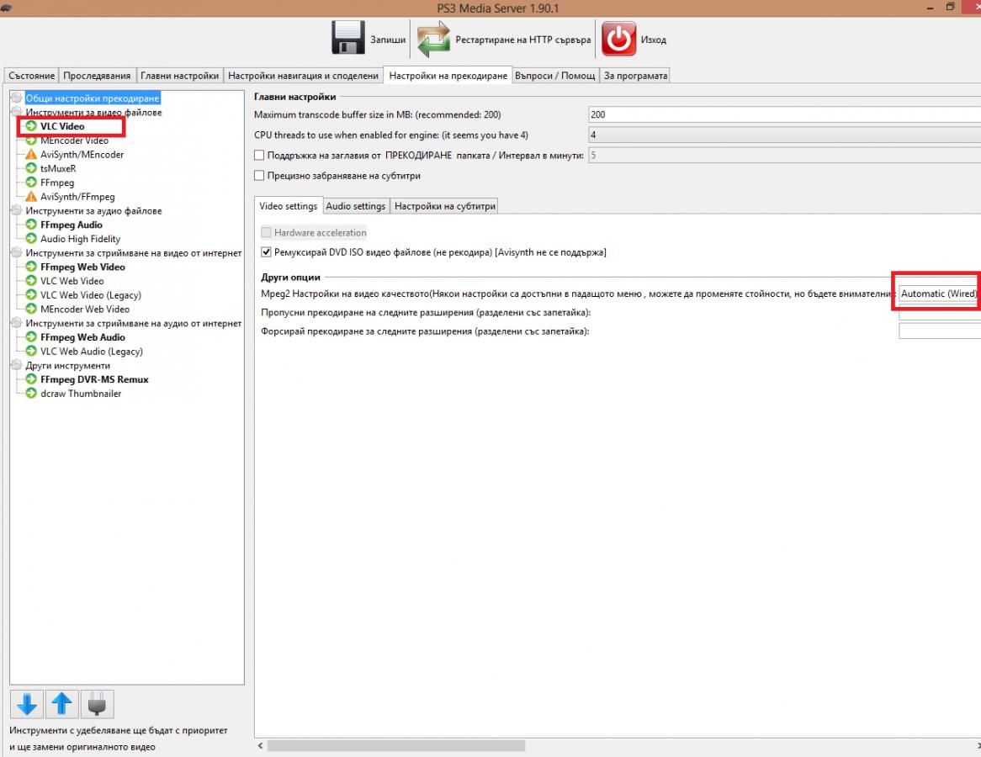The image size is (981, 757).
Task: Click the green icon beside Audio High Fidelity
Action: pos(31,238)
